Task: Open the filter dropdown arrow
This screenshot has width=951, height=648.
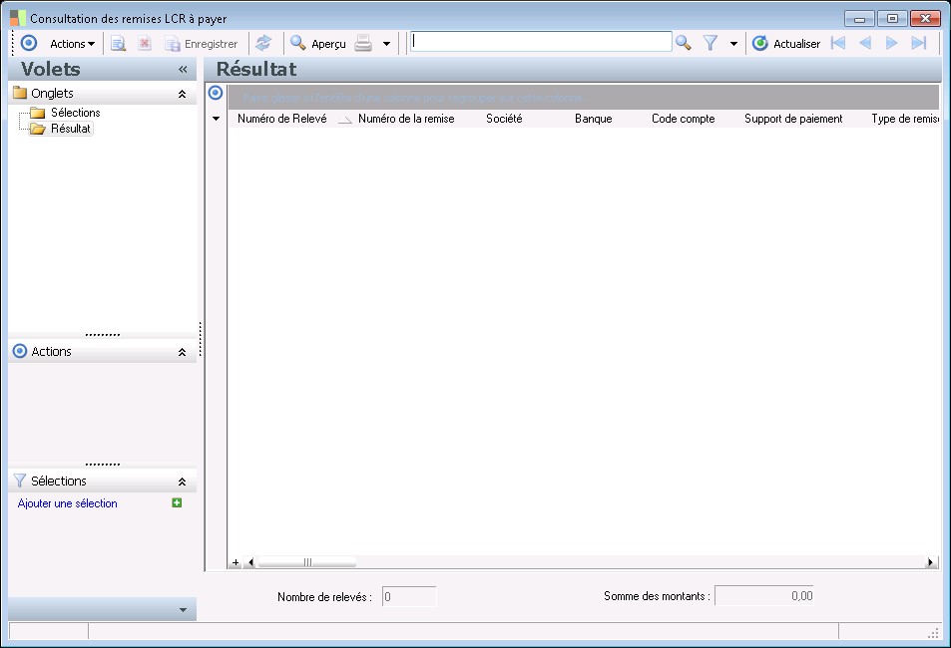Action: tap(733, 44)
